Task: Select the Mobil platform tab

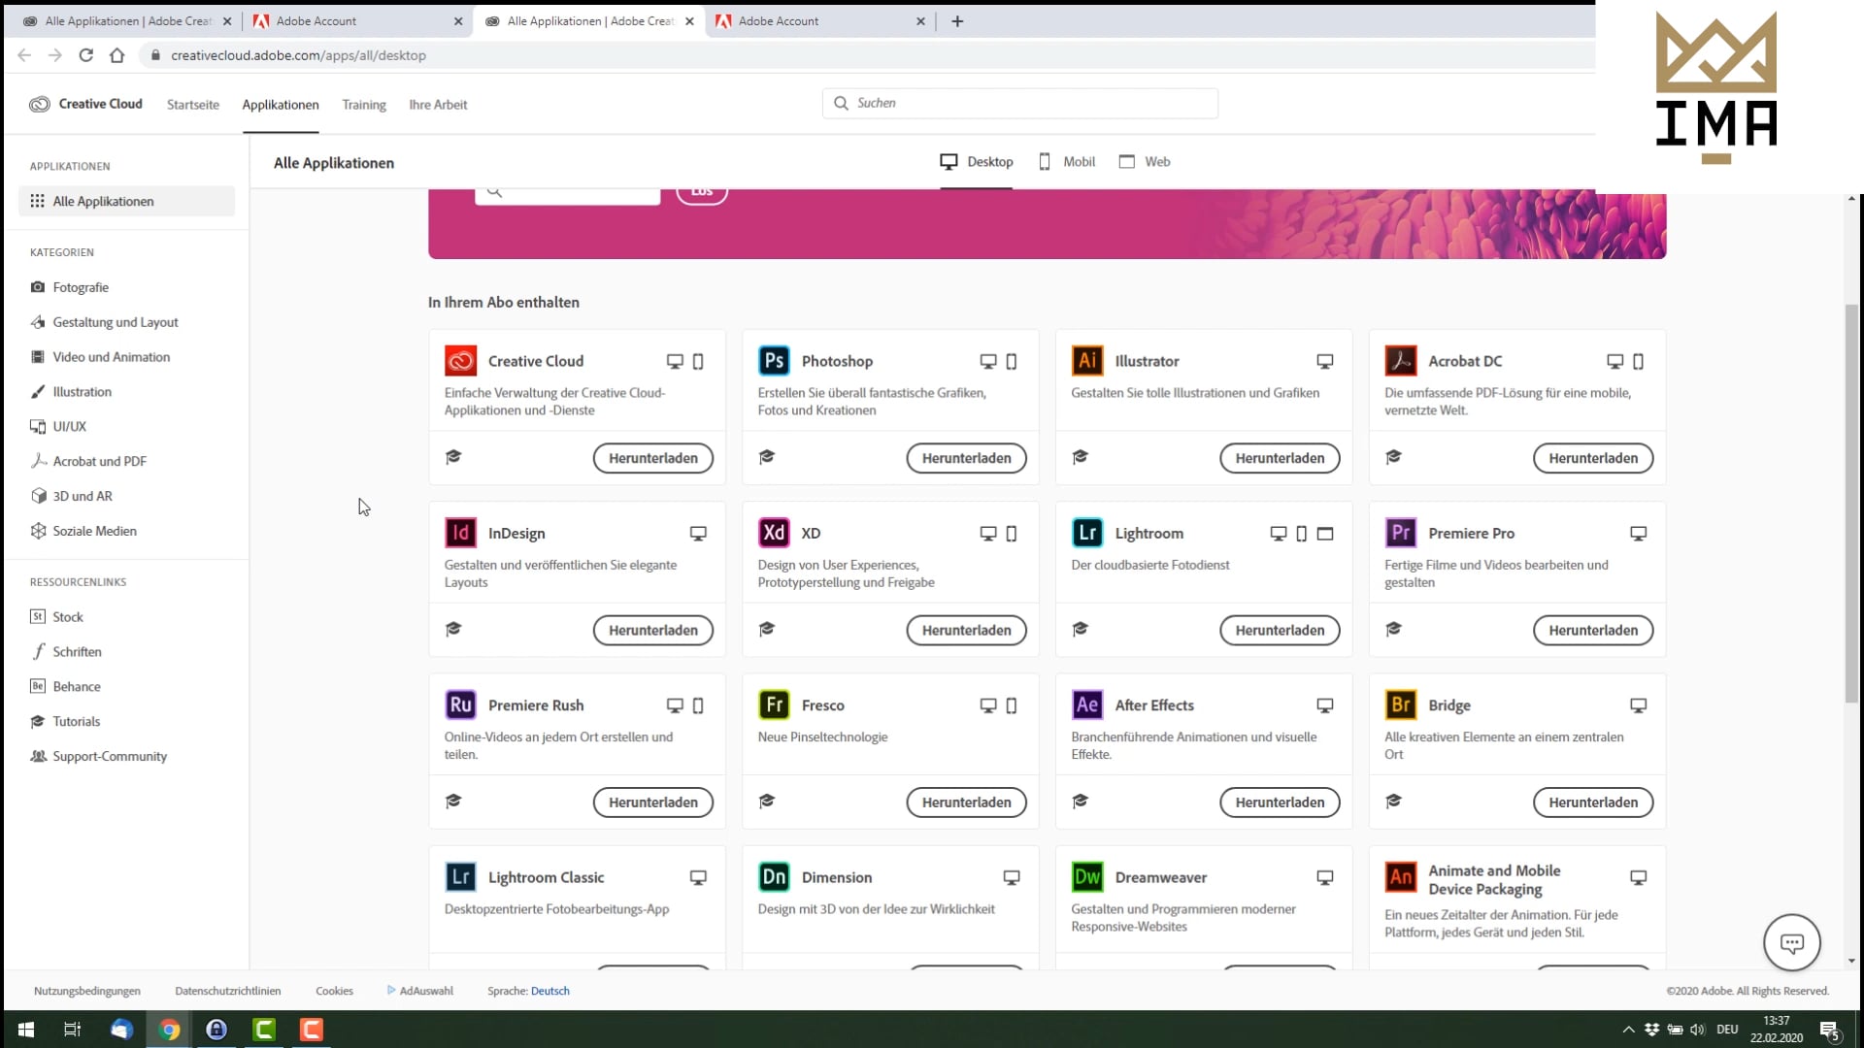Action: 1066,162
